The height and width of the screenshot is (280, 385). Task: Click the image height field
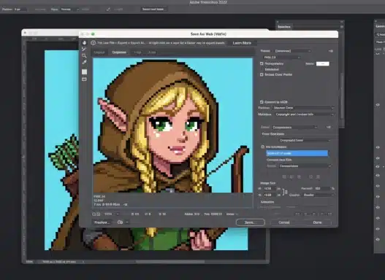pos(270,195)
